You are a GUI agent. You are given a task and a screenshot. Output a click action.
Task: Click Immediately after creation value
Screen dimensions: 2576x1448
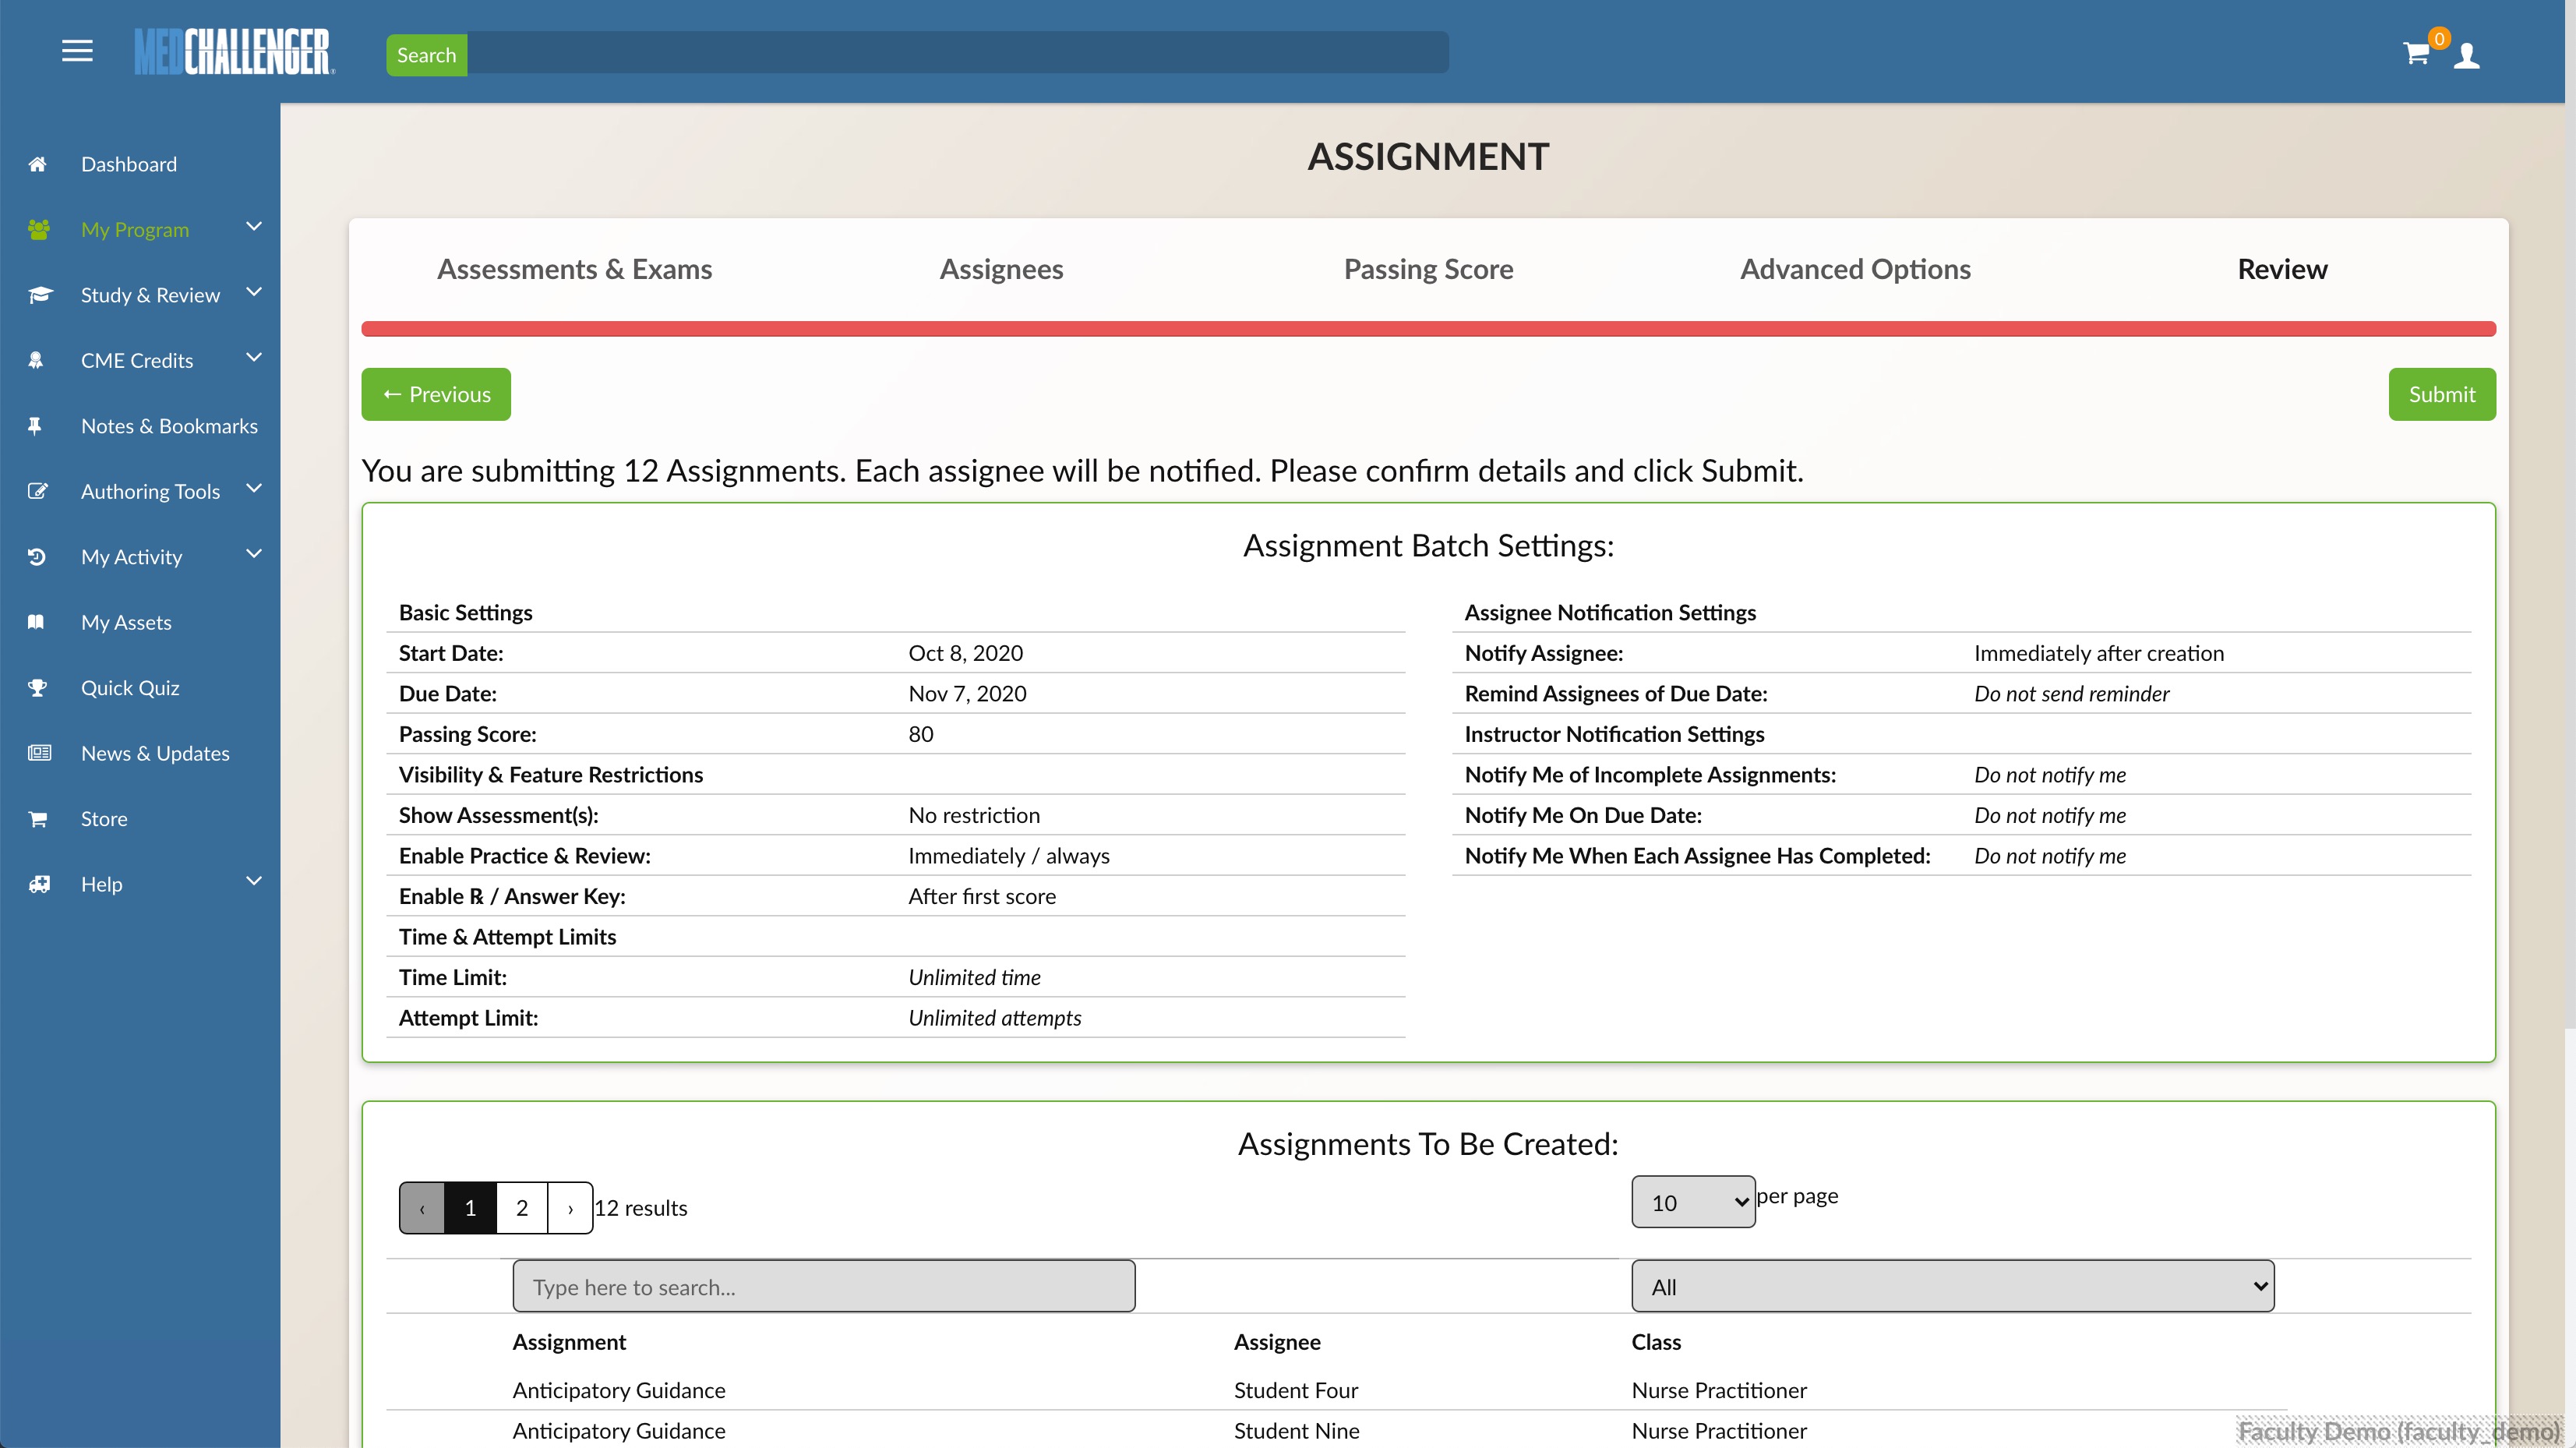coord(2098,653)
